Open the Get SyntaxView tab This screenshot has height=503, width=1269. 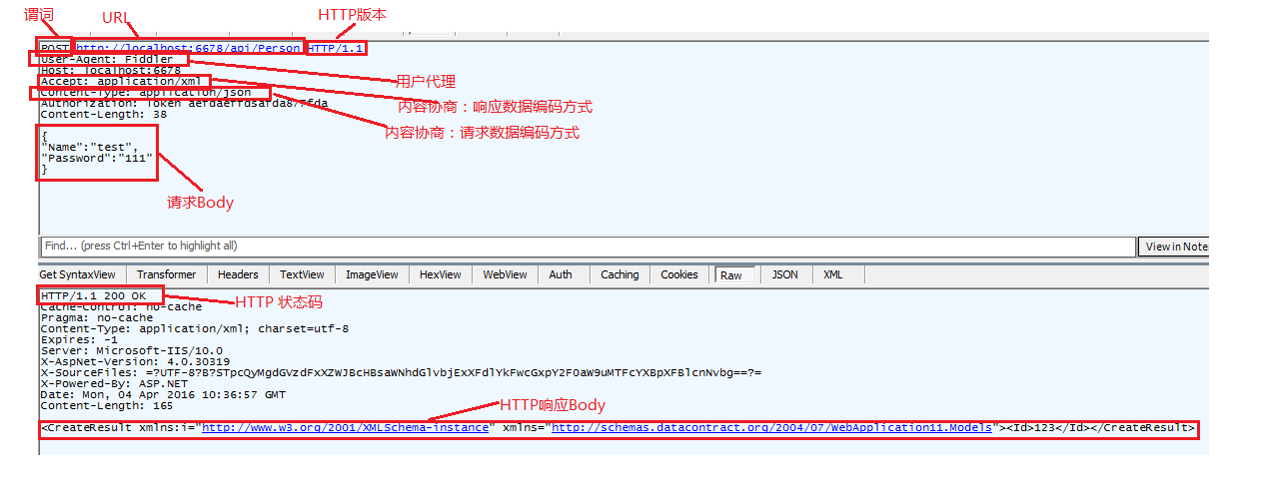point(78,274)
